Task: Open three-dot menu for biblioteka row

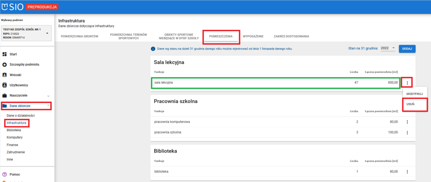Action: (407, 172)
